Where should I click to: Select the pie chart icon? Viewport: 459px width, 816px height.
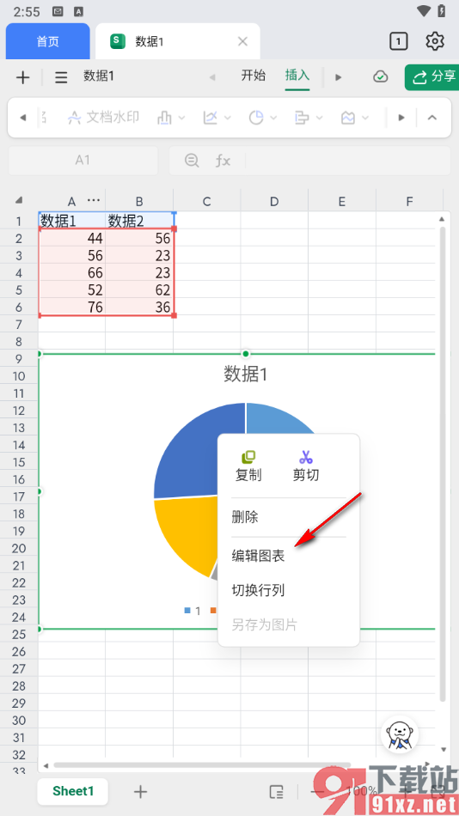click(x=256, y=119)
